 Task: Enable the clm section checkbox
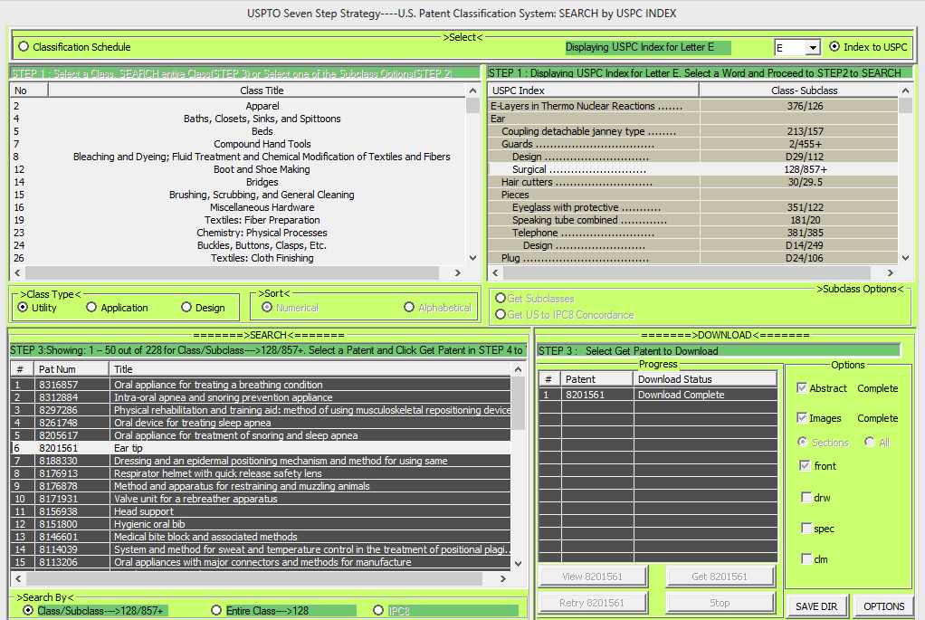tap(806, 558)
